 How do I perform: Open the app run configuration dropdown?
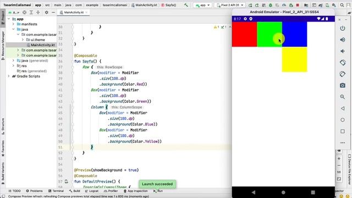(x=202, y=5)
